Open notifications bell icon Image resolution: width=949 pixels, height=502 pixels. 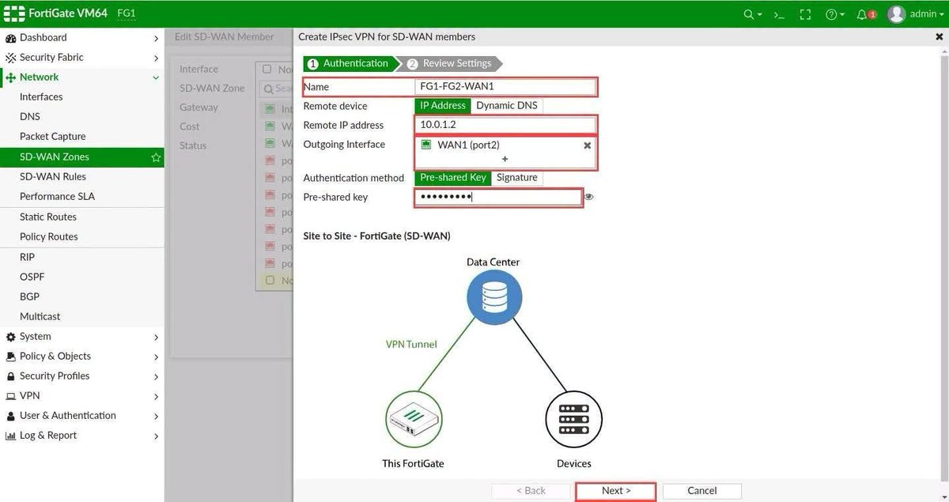(862, 14)
